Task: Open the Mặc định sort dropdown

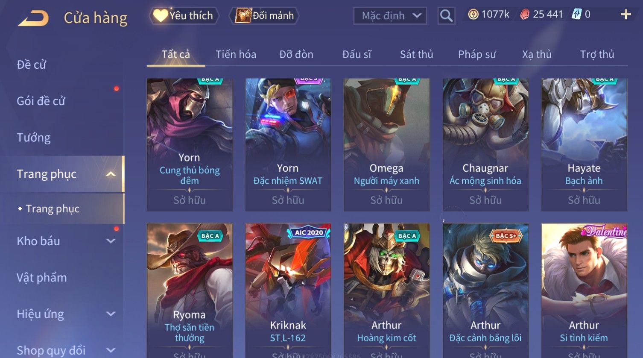Action: pyautogui.click(x=390, y=16)
